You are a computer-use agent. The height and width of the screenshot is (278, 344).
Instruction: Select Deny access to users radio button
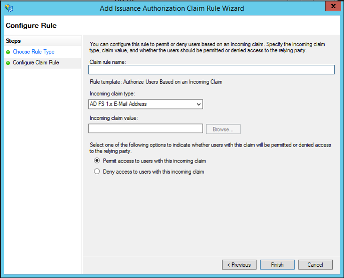pos(97,171)
